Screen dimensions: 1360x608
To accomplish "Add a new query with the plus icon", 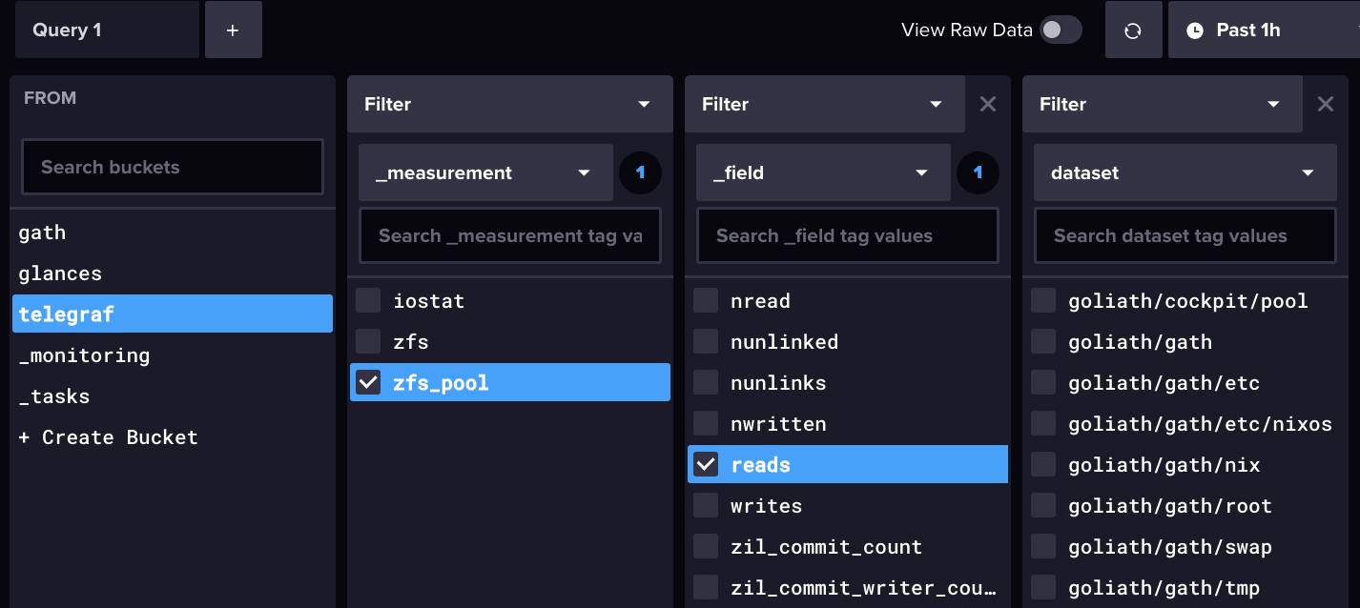I will click(233, 30).
